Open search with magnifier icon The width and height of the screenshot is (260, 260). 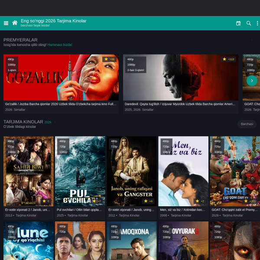(x=249, y=23)
